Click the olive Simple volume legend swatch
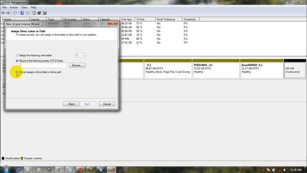 (x=22, y=158)
